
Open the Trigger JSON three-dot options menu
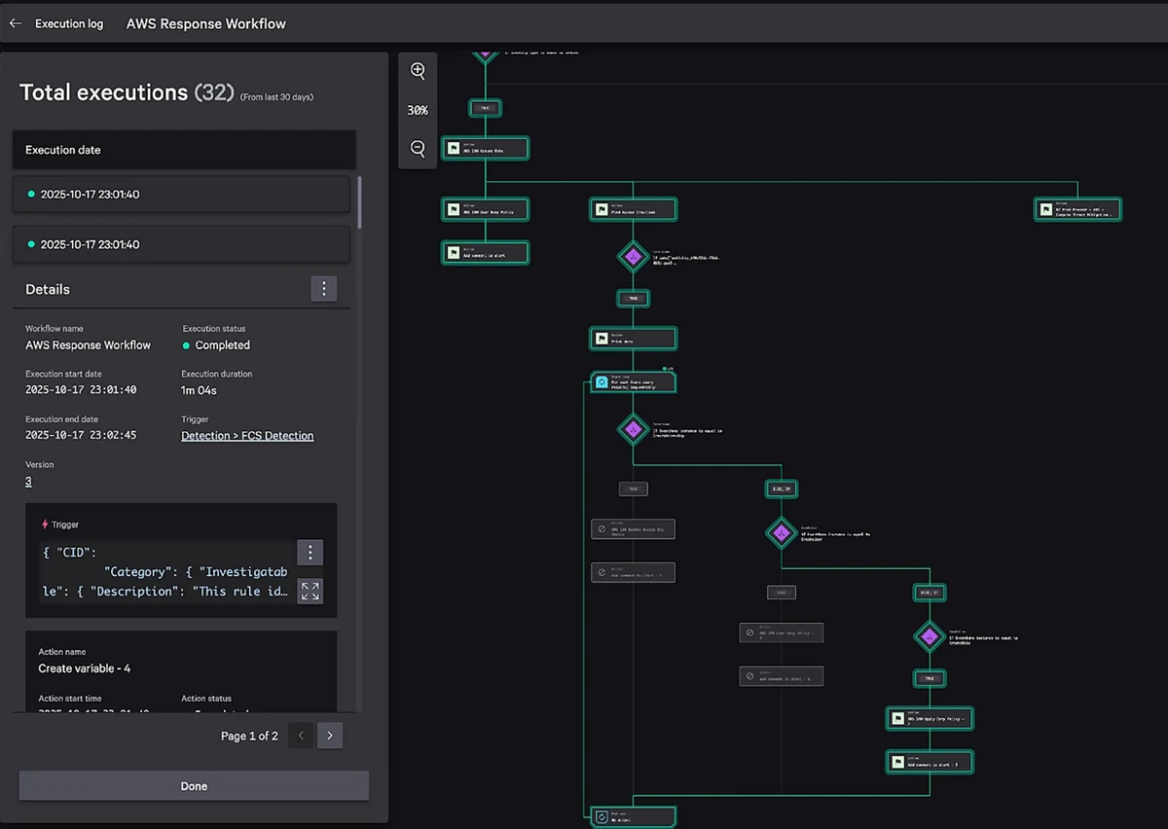(x=310, y=553)
